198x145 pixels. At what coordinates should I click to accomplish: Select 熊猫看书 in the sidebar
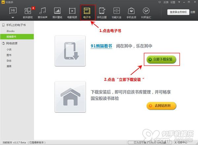coord(17,37)
